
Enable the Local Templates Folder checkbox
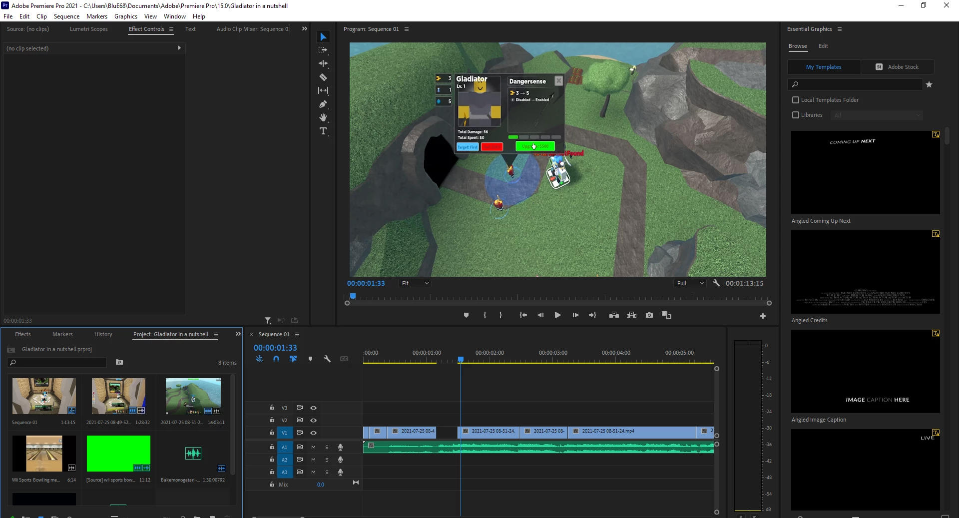796,100
